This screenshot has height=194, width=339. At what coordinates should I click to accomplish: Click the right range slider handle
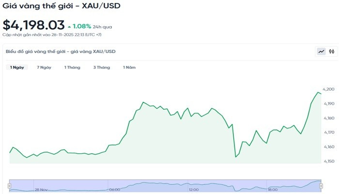click(x=322, y=185)
